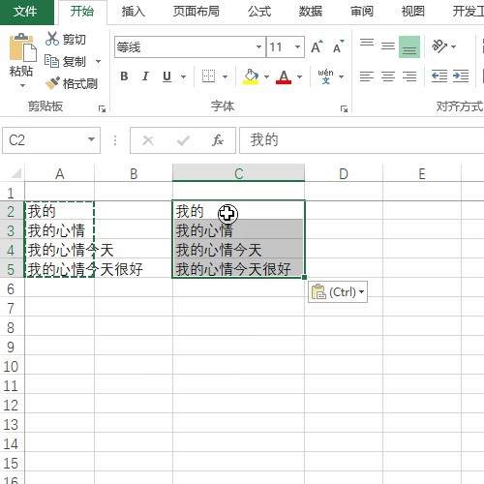Decrease font size with small A
484x484 pixels.
(338, 47)
